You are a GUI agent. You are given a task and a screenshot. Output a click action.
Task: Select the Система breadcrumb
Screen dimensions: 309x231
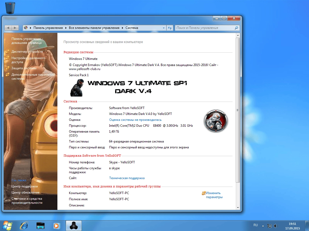point(132,28)
